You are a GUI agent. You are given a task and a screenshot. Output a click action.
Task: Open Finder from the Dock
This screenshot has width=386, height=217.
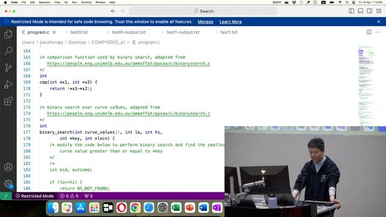pos(54,207)
